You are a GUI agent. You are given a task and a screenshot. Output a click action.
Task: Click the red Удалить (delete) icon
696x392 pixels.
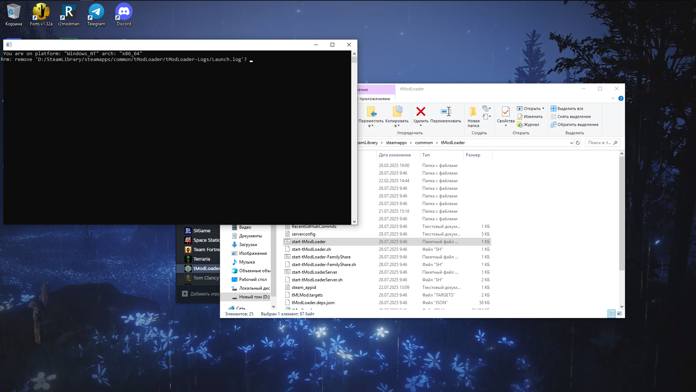[x=420, y=112]
